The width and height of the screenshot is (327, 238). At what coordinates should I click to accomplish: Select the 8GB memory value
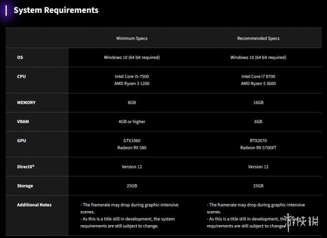coord(132,102)
